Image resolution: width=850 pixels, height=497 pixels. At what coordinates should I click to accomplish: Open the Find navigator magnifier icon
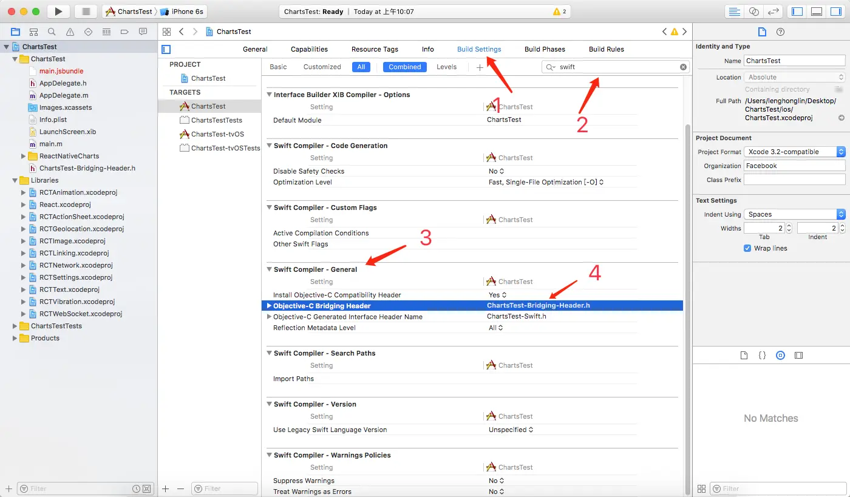(52, 32)
